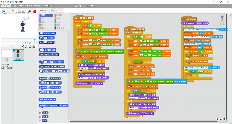This screenshot has height=124, width=232.
Task: Select the Shrink sprite tool in the top toolbar
Action: tap(88, 5)
